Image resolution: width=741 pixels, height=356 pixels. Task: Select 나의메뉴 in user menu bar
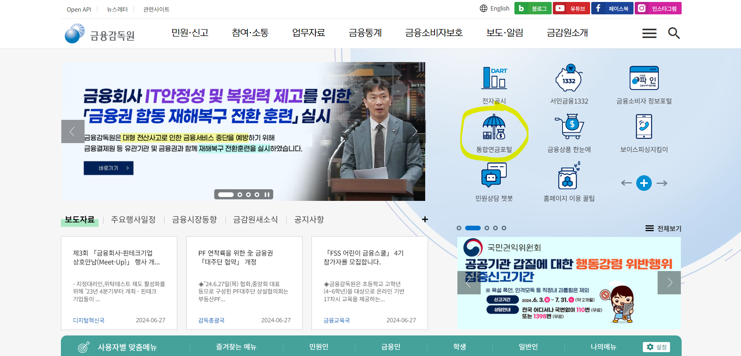tap(603, 347)
